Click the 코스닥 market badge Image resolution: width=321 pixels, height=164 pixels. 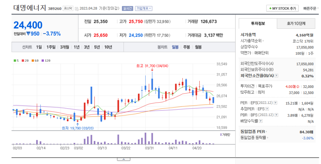click(68, 8)
